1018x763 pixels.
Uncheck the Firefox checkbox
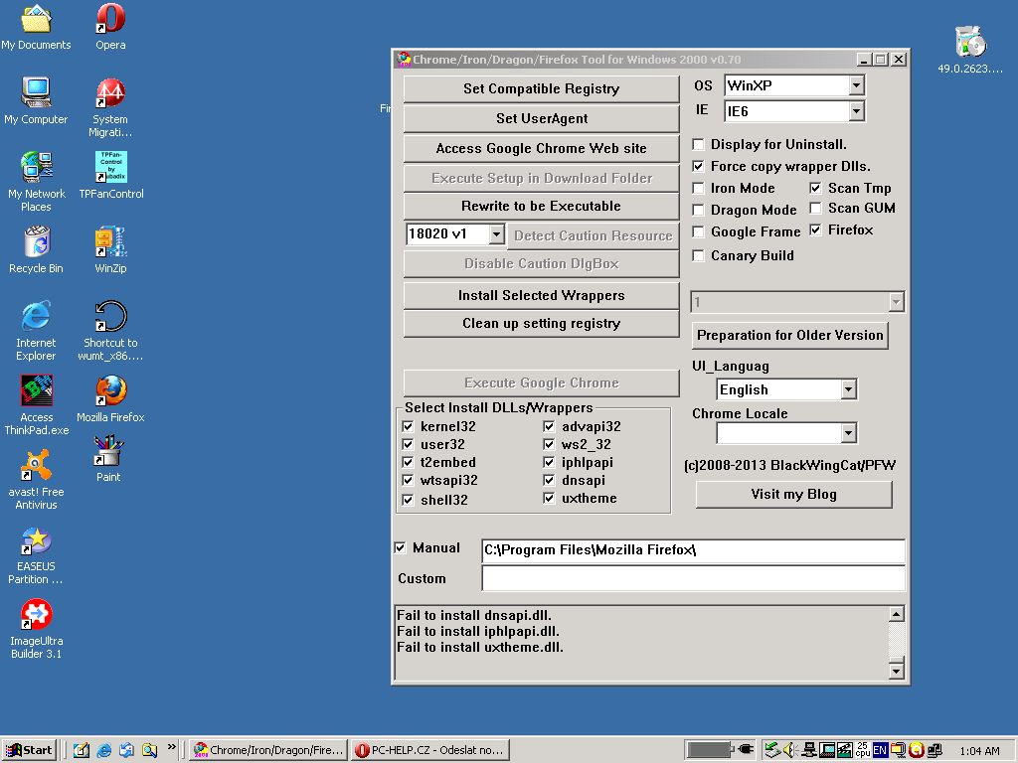(x=816, y=229)
